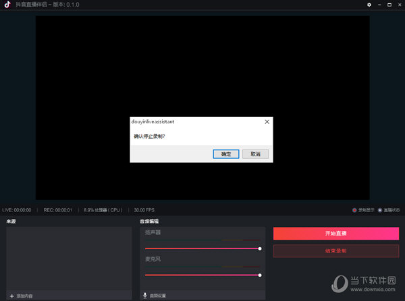Click the live status indicator dot
The image size is (405, 301).
380,210
